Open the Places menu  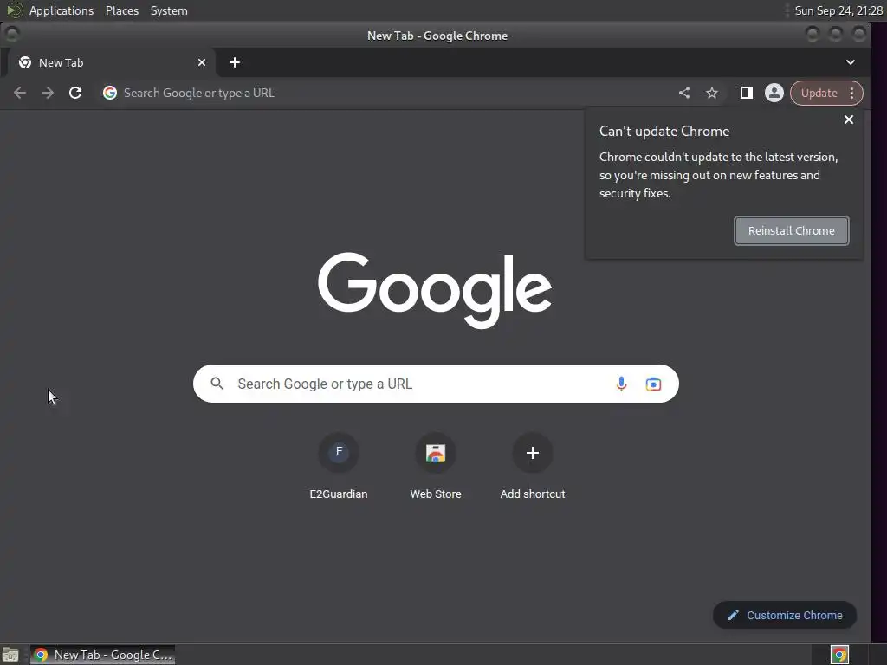point(122,10)
